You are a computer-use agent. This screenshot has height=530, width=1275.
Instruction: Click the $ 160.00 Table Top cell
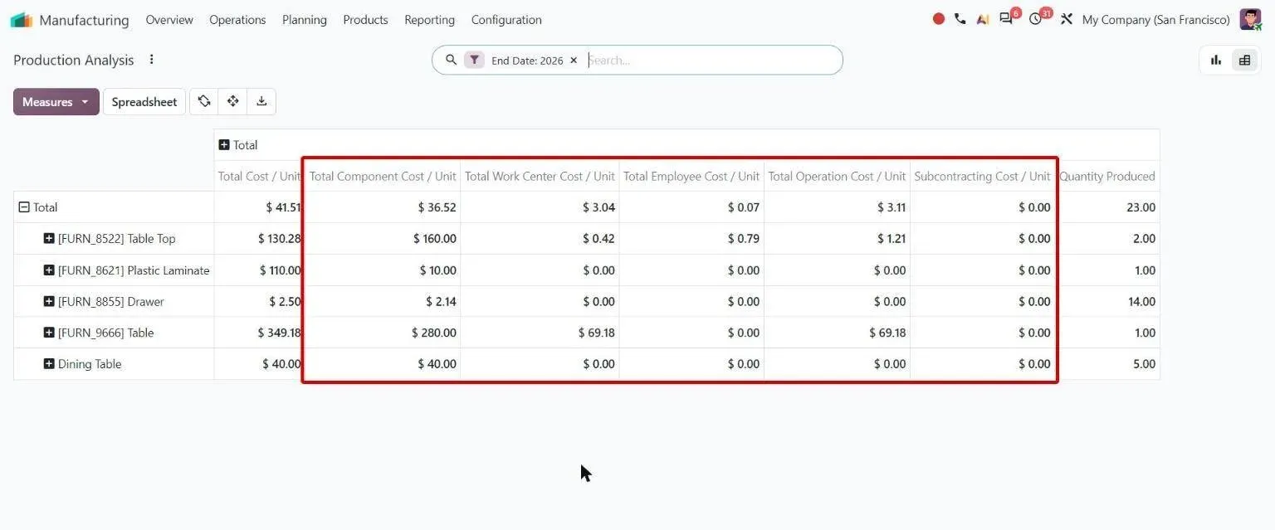click(383, 239)
